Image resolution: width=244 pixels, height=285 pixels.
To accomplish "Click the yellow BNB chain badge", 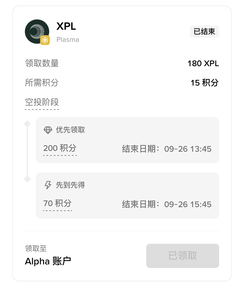I will pyautogui.click(x=45, y=40).
